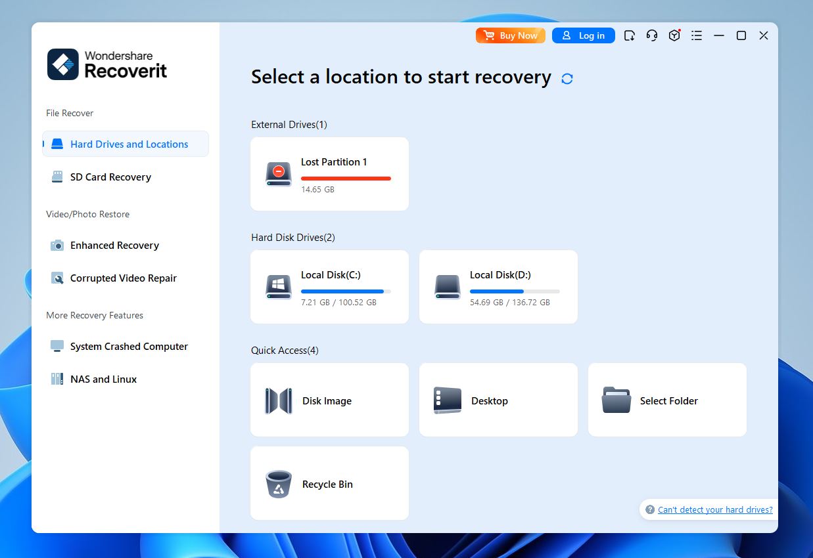Click the More Recovery Features section label
The height and width of the screenshot is (558, 813).
[95, 316]
